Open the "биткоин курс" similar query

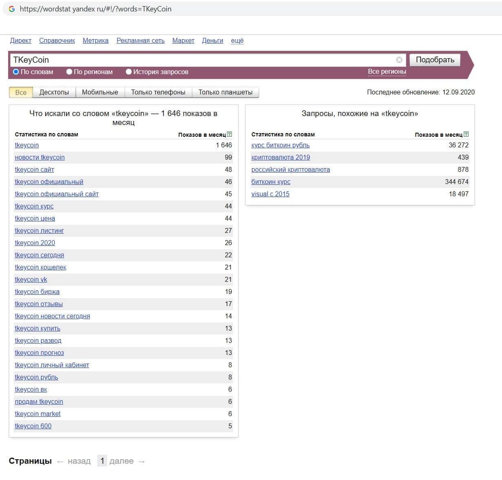click(x=271, y=182)
